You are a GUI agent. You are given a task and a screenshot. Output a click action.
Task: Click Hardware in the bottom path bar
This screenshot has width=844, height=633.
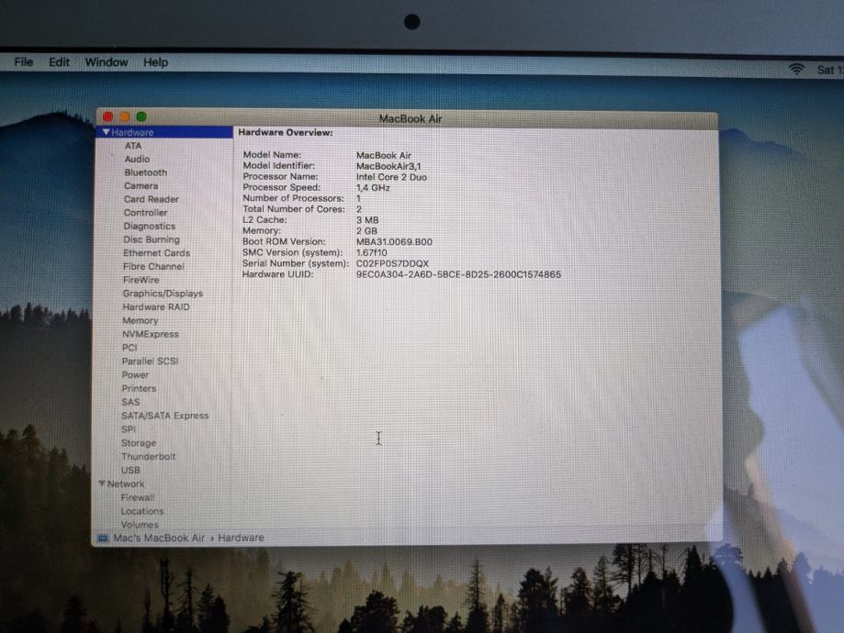241,538
